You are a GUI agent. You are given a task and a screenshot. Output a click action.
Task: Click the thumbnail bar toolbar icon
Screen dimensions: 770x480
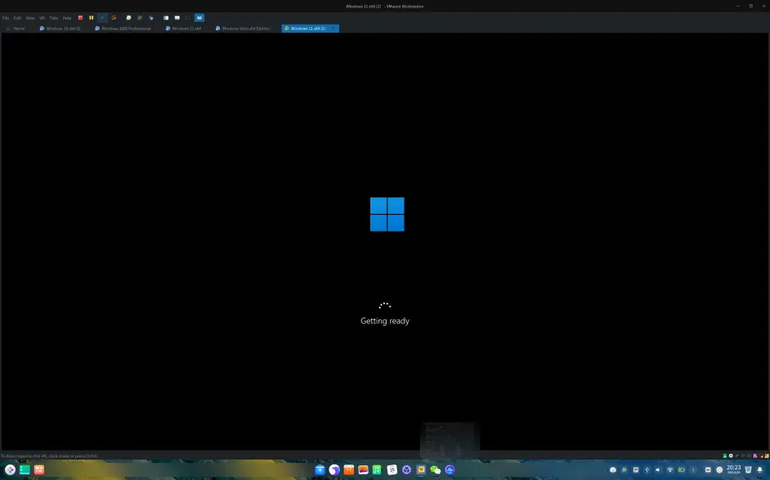(177, 18)
